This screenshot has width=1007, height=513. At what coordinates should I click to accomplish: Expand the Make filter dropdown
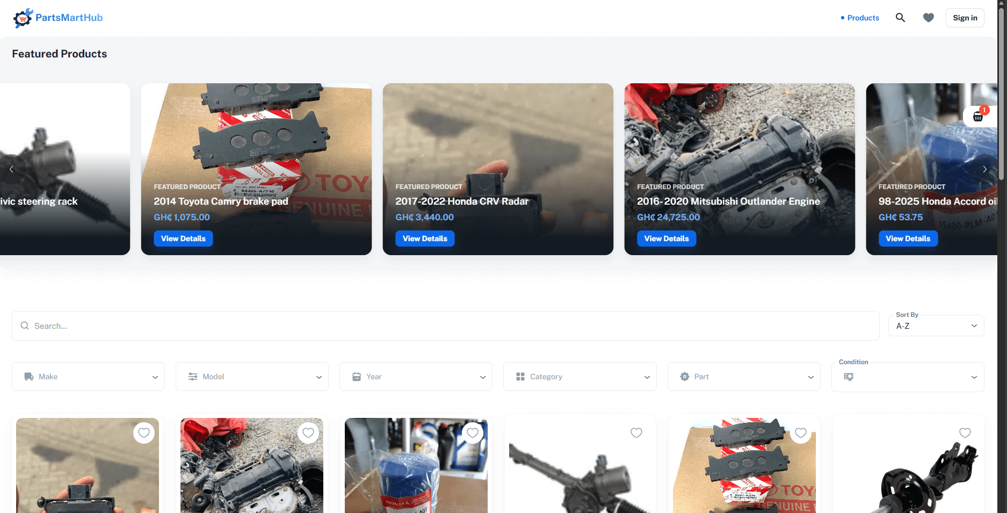(x=88, y=377)
